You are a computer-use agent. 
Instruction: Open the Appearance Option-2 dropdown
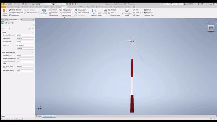pyautogui.click(x=26, y=45)
